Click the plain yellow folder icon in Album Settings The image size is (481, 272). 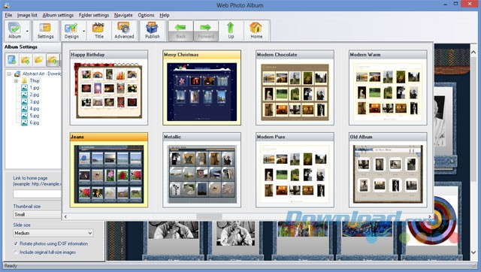[x=39, y=59]
